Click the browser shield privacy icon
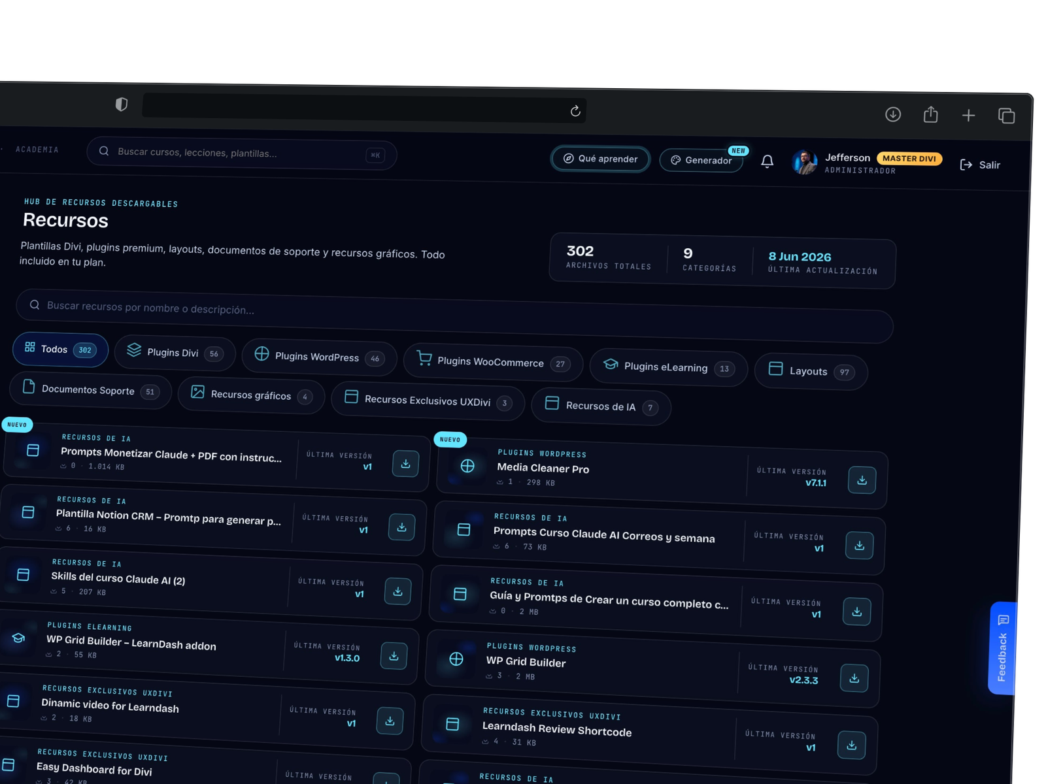 121,105
